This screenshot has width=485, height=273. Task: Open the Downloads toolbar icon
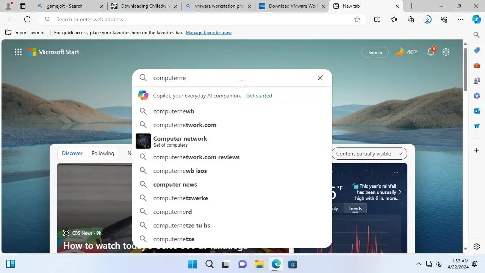(427, 19)
